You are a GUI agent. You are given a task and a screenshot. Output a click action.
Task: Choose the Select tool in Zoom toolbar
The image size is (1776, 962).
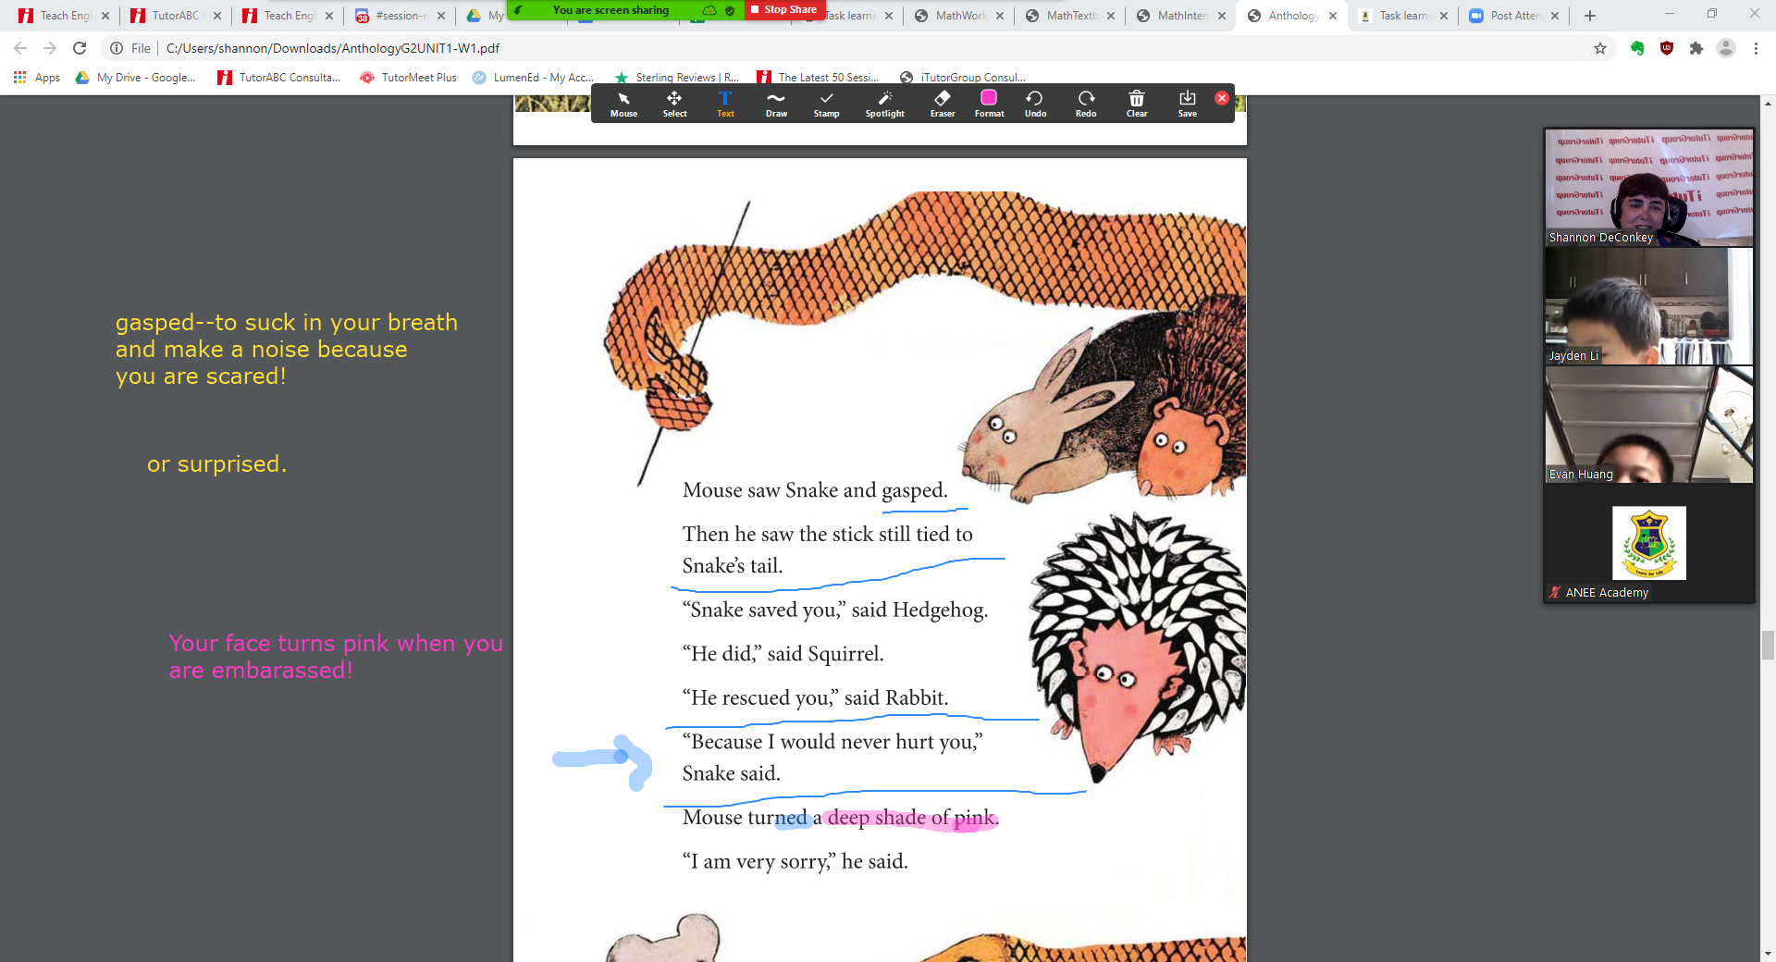(674, 104)
